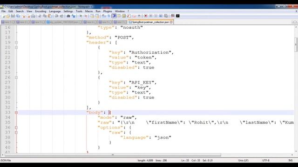This screenshot has height=167, width=298.
Task: Toggle Synchronize Vertical Scrolling
Action: click(92, 16)
